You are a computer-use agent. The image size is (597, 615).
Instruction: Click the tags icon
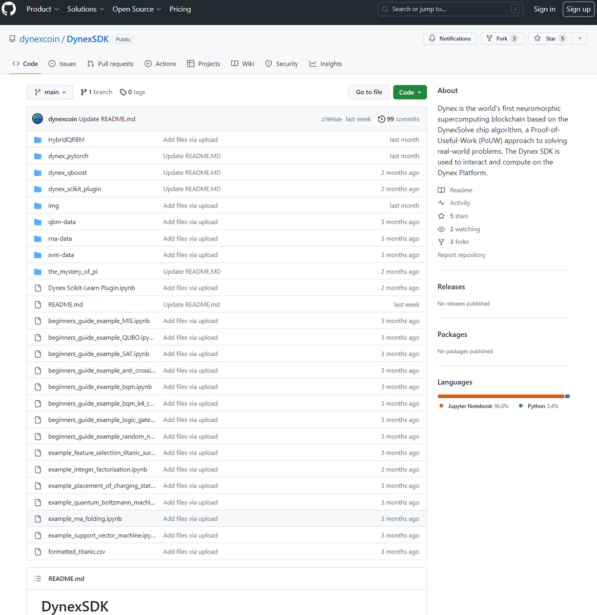123,92
